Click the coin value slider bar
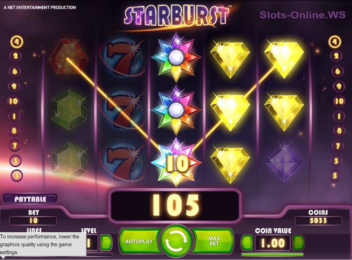 click(x=273, y=254)
